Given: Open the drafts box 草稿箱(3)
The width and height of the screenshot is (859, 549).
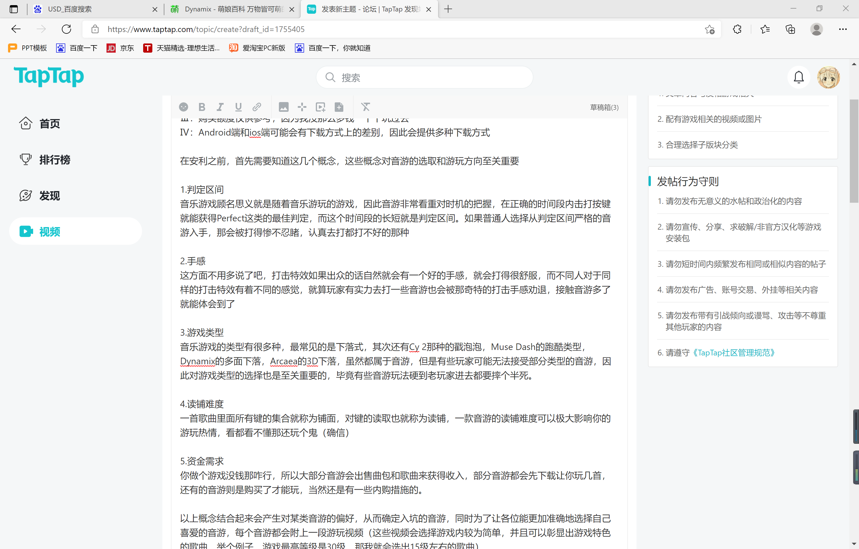Looking at the screenshot, I should pyautogui.click(x=604, y=107).
